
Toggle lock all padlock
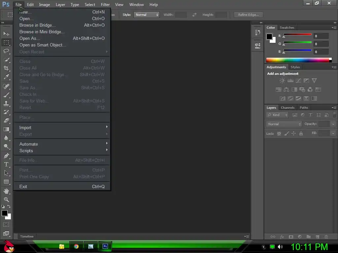301,134
